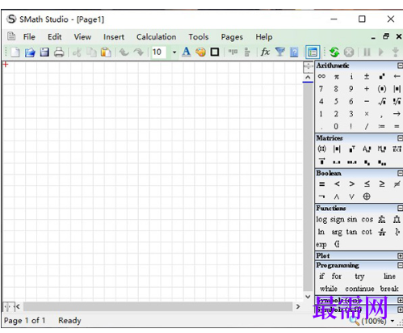Open the Calculation menu
The image size is (403, 333).
(x=157, y=37)
